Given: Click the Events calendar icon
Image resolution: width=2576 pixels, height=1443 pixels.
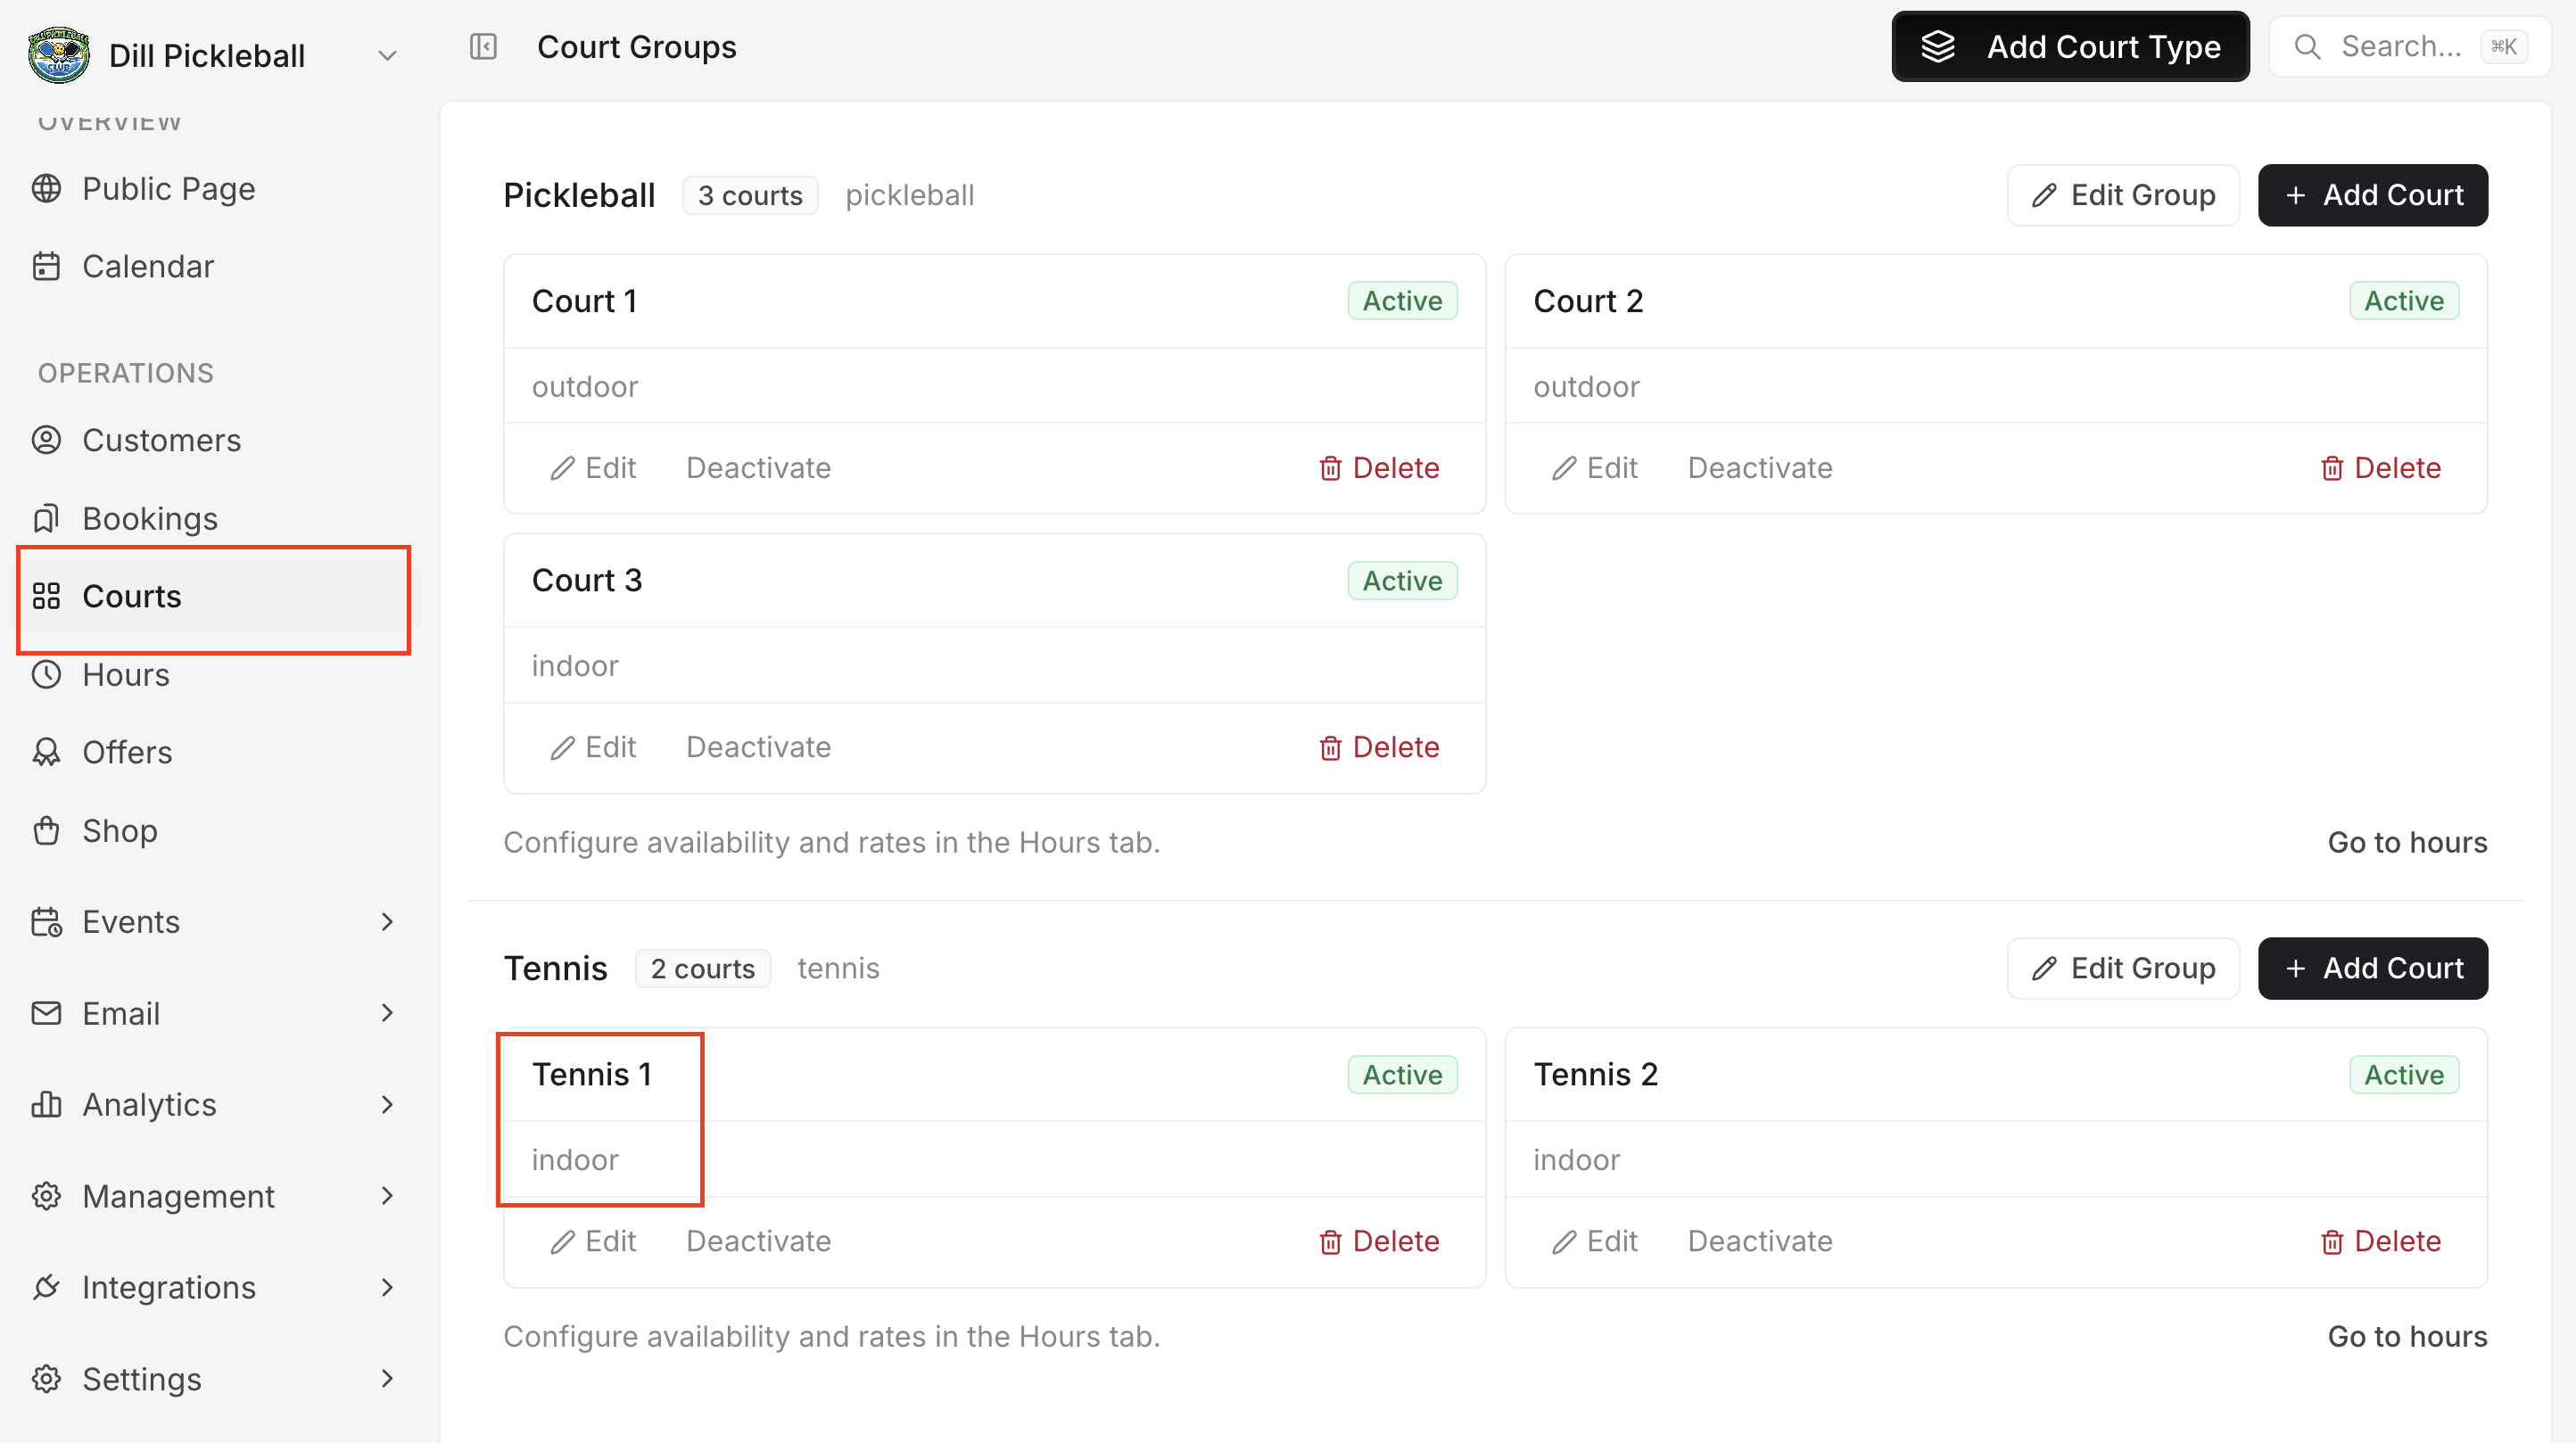Looking at the screenshot, I should pyautogui.click(x=46, y=921).
